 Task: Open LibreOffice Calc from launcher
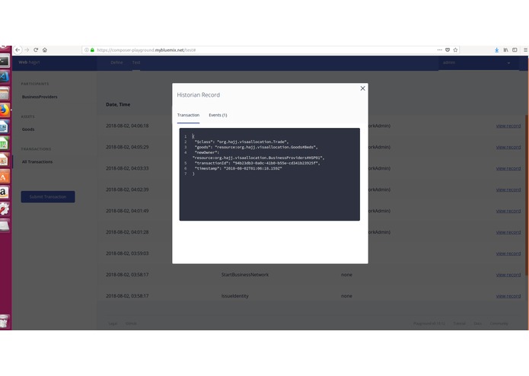click(x=5, y=143)
